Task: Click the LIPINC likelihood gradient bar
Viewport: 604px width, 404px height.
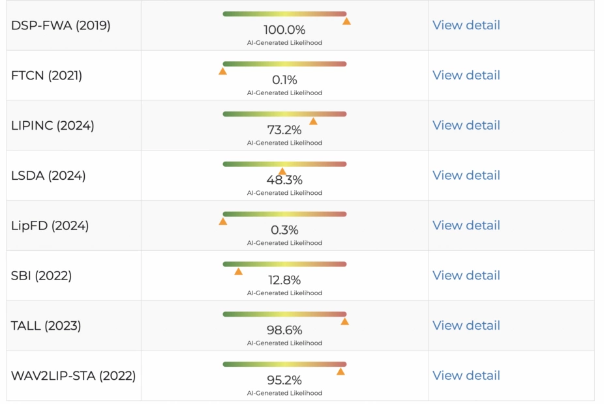Action: coord(284,114)
